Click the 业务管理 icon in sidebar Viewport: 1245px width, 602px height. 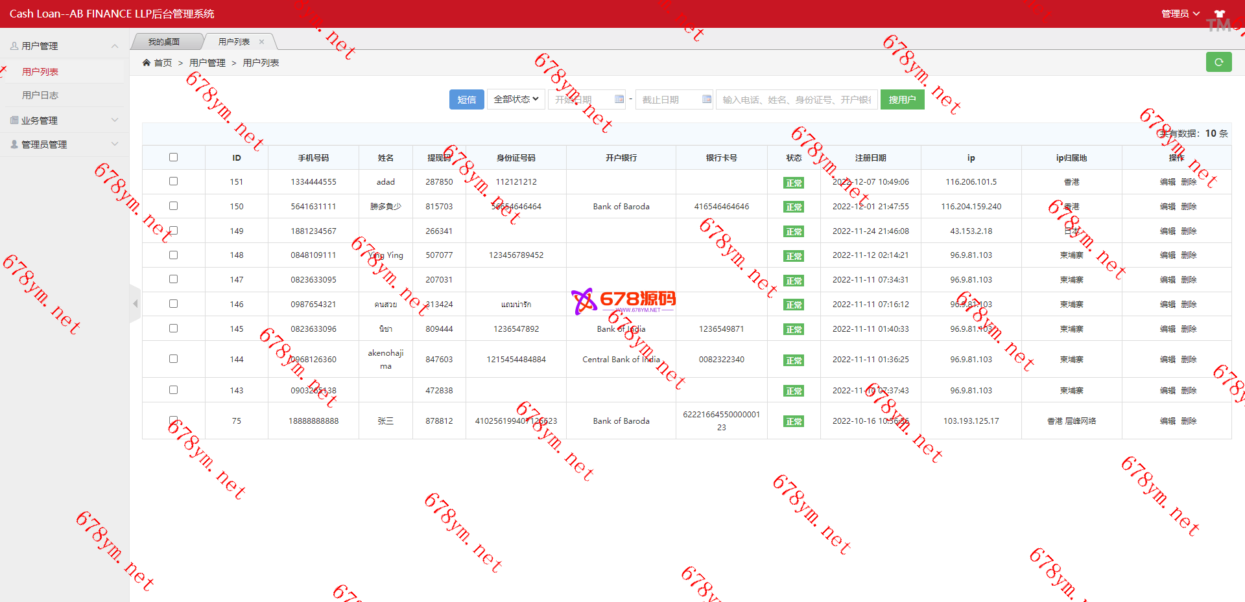(x=14, y=121)
